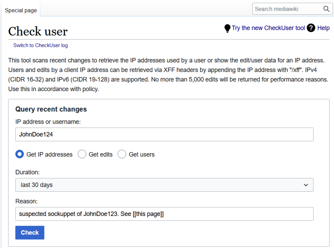This screenshot has width=334, height=248.
Task: Switch to the "Special page" tab
Action: (20, 10)
